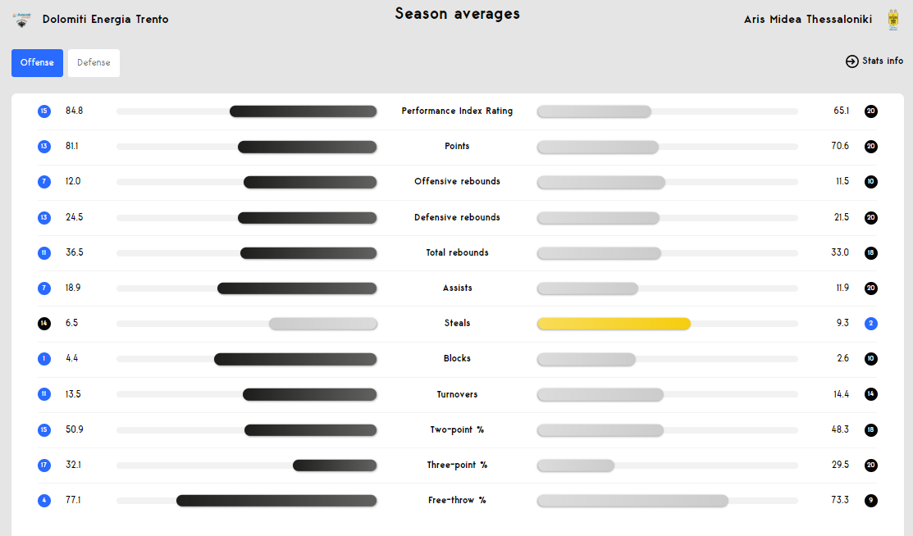Click Aris's blue rank badge for Steals

click(x=871, y=324)
